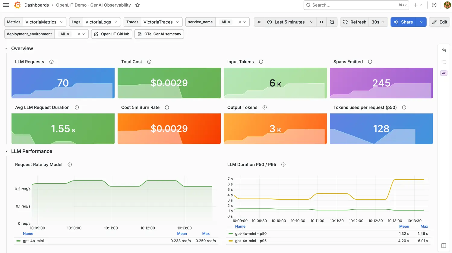Show info for Avg LLM Request Duration

coord(77,107)
